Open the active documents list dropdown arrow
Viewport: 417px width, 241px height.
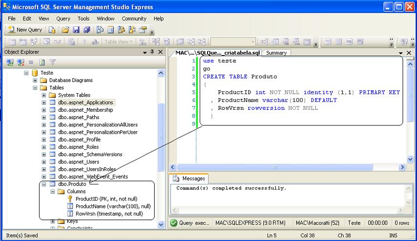[401, 53]
